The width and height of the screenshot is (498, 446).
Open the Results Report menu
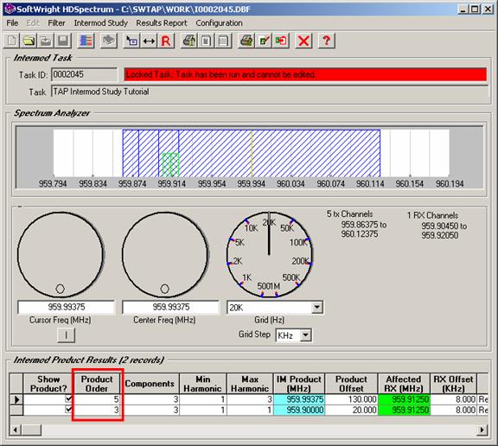162,23
